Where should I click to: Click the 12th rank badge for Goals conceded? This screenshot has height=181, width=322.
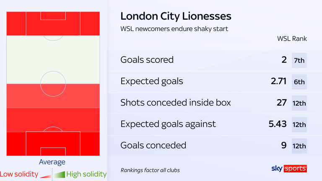tap(299, 146)
